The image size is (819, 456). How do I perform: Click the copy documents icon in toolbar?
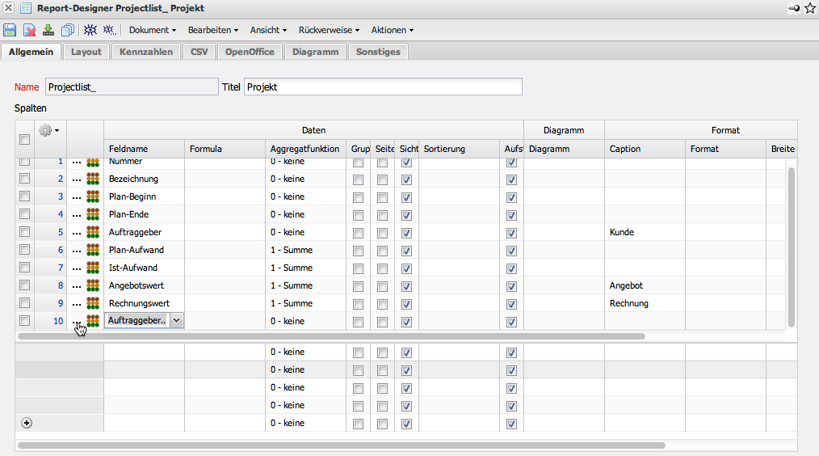[x=68, y=30]
